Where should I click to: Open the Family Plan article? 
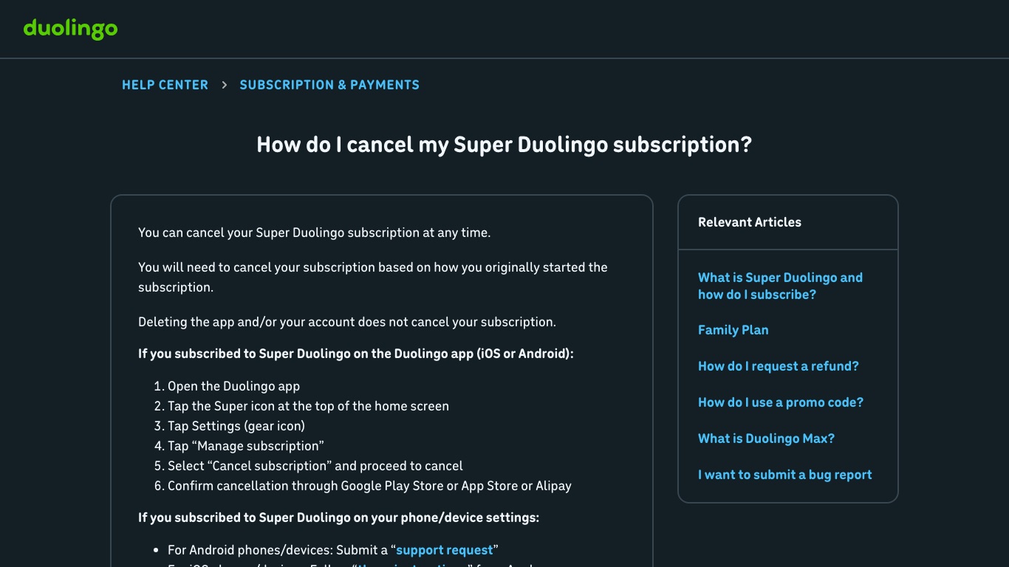pyautogui.click(x=733, y=330)
